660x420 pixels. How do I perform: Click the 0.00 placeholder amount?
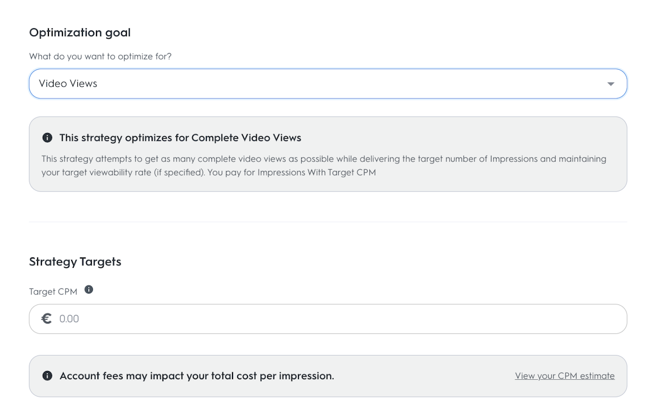tap(69, 319)
